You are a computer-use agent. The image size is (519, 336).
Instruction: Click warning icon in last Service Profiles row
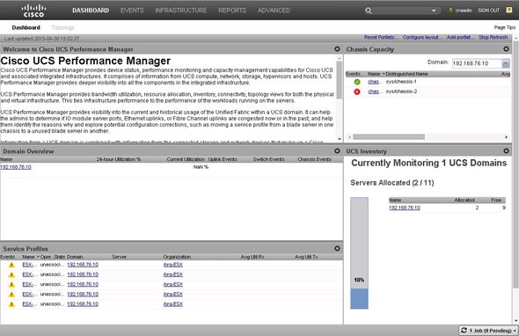pos(11,304)
